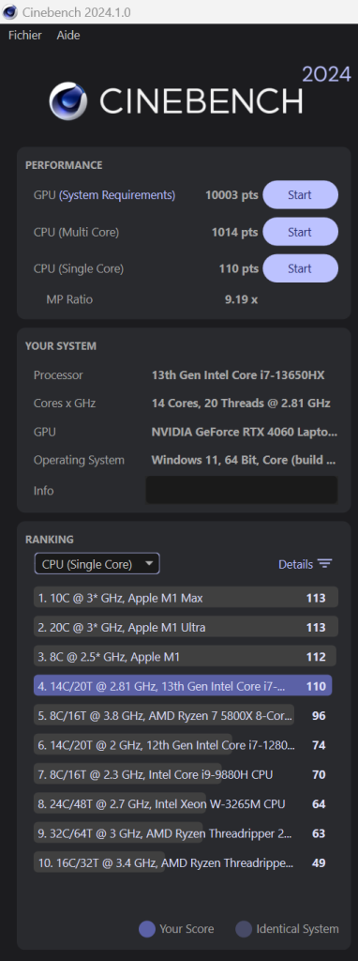
Task: Open the Fichier menu
Action: pos(25,35)
